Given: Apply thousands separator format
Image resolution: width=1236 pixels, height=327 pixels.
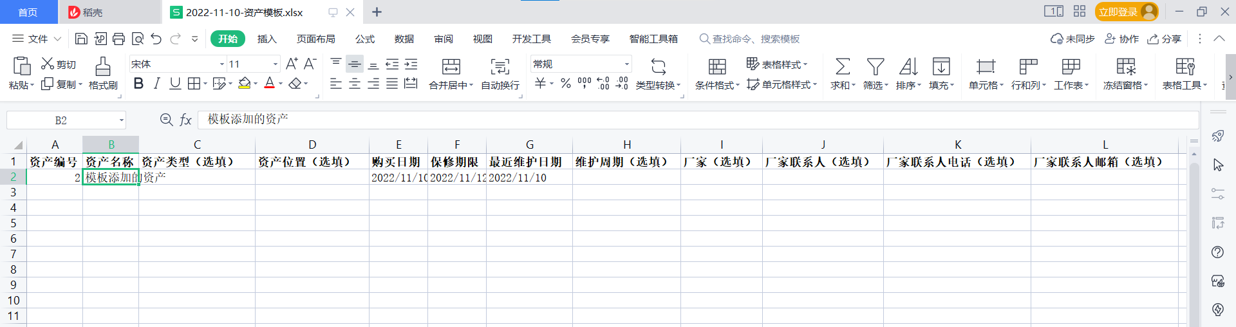Looking at the screenshot, I should click(585, 84).
